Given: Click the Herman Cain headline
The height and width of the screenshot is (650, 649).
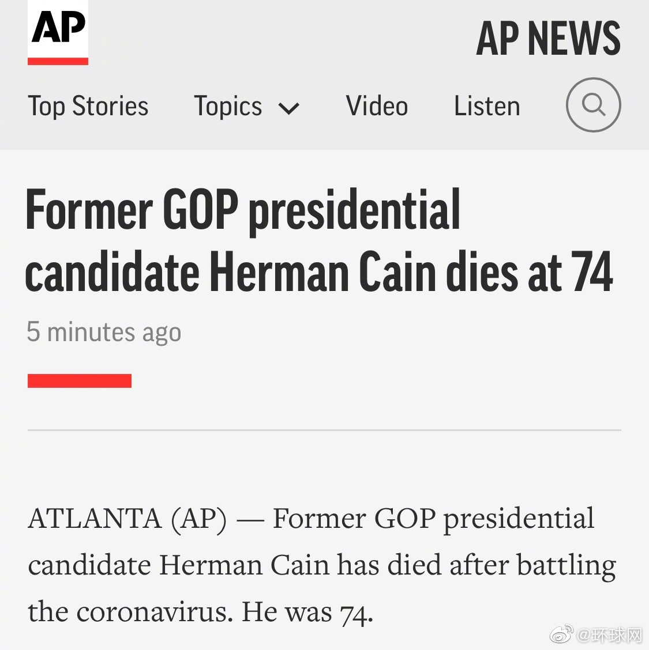Looking at the screenshot, I should click(x=318, y=241).
